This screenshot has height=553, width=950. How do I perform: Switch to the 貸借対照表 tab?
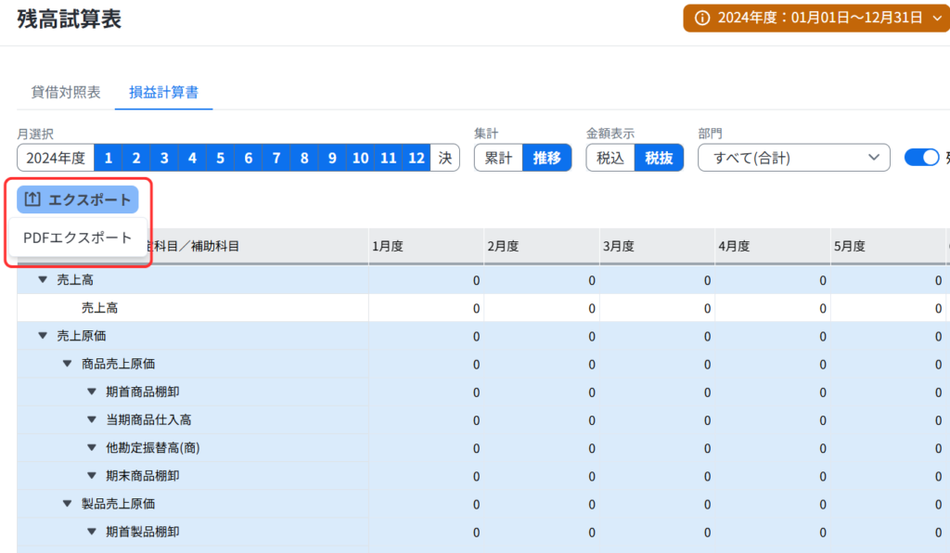pos(66,92)
